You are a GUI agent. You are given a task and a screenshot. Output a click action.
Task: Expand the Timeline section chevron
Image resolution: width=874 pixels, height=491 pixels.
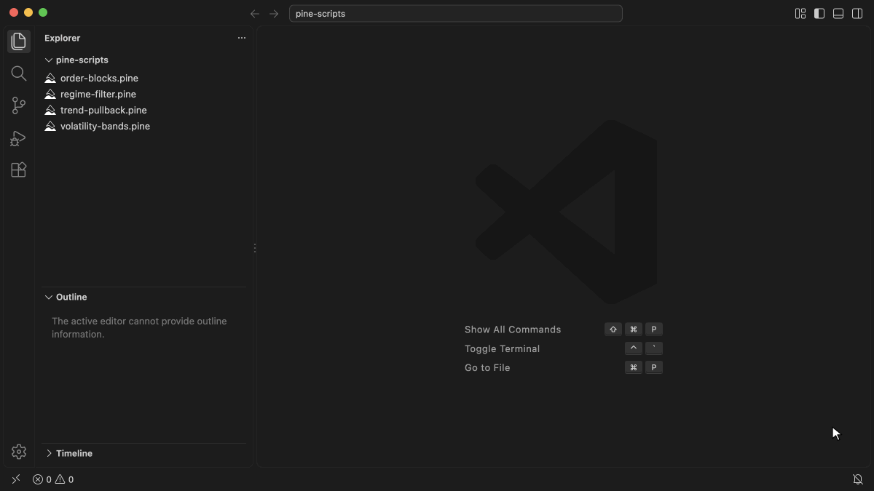(x=49, y=453)
